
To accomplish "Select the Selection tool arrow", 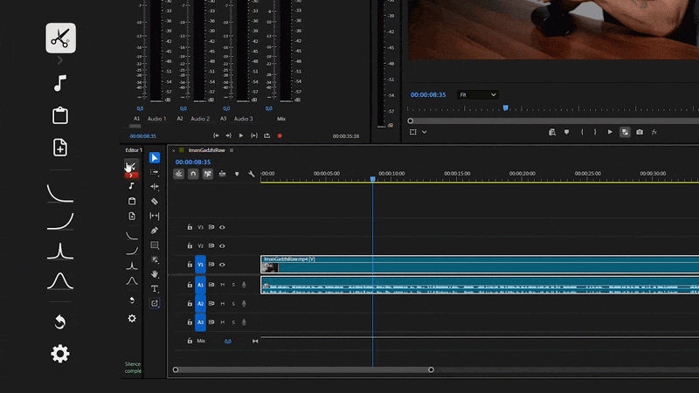I will tap(155, 158).
